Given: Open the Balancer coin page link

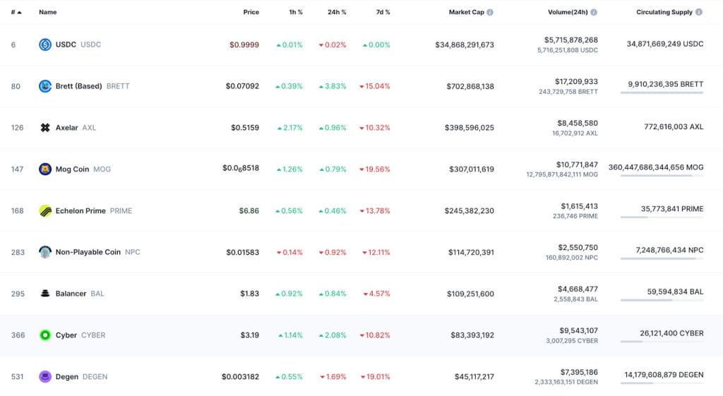Looking at the screenshot, I should coord(71,294).
